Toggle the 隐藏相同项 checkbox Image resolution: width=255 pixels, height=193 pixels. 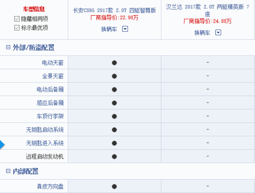point(17,19)
